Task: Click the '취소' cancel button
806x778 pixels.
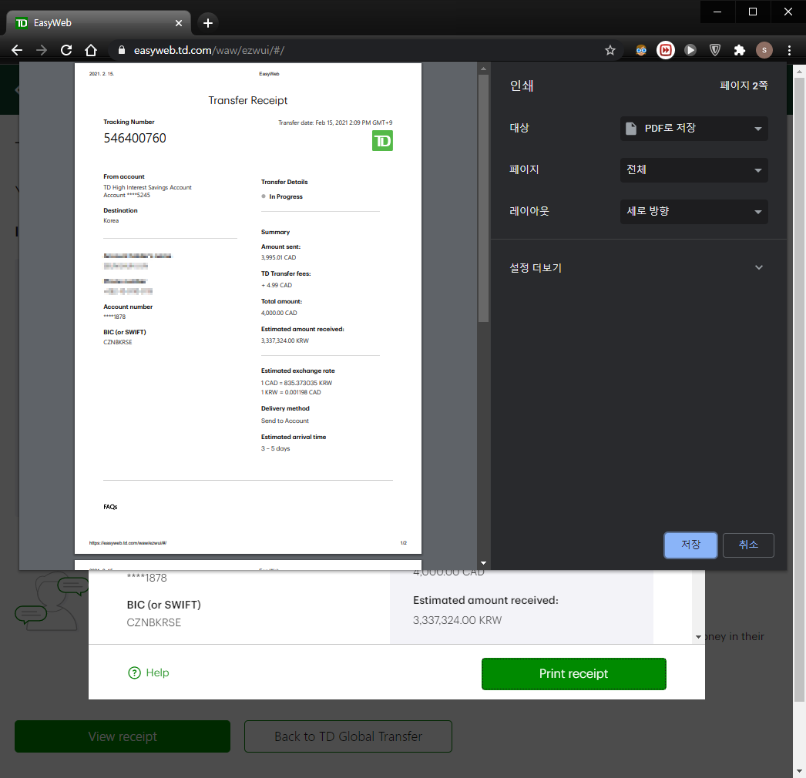Action: (x=748, y=545)
